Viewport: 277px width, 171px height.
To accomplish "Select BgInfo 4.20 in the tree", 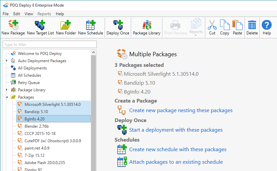I will (x=35, y=119).
